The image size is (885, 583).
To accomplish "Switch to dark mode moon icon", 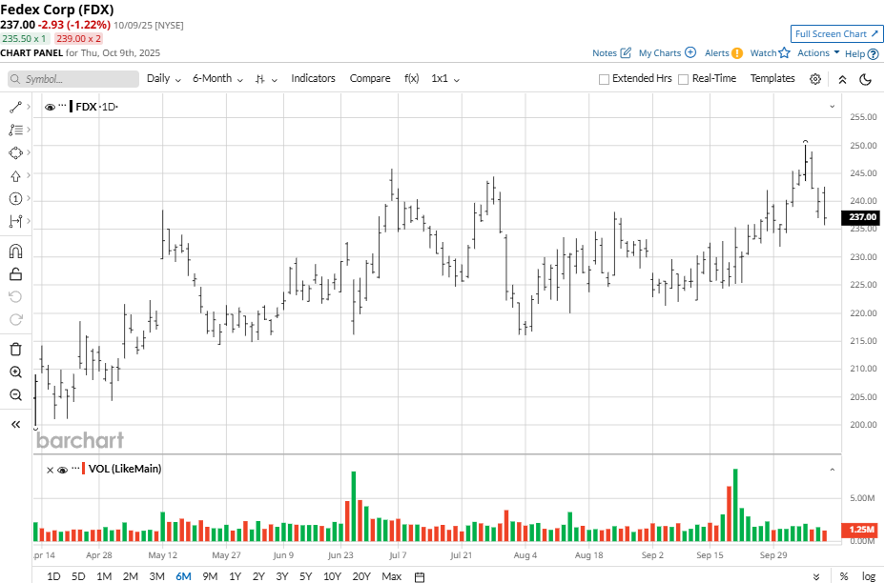I will (865, 79).
